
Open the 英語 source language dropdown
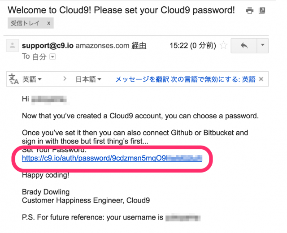[32, 79]
